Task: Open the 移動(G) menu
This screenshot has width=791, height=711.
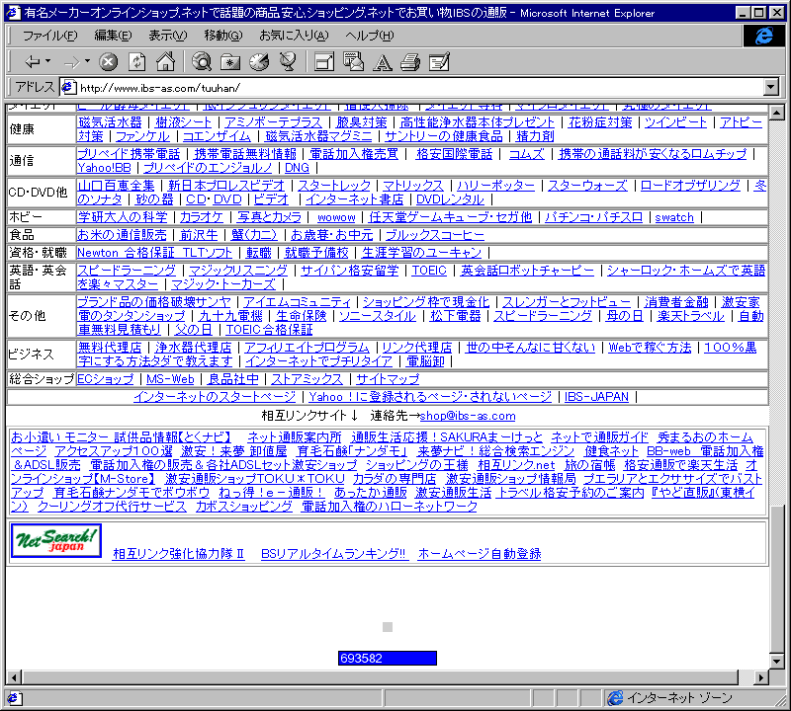Action: tap(223, 36)
